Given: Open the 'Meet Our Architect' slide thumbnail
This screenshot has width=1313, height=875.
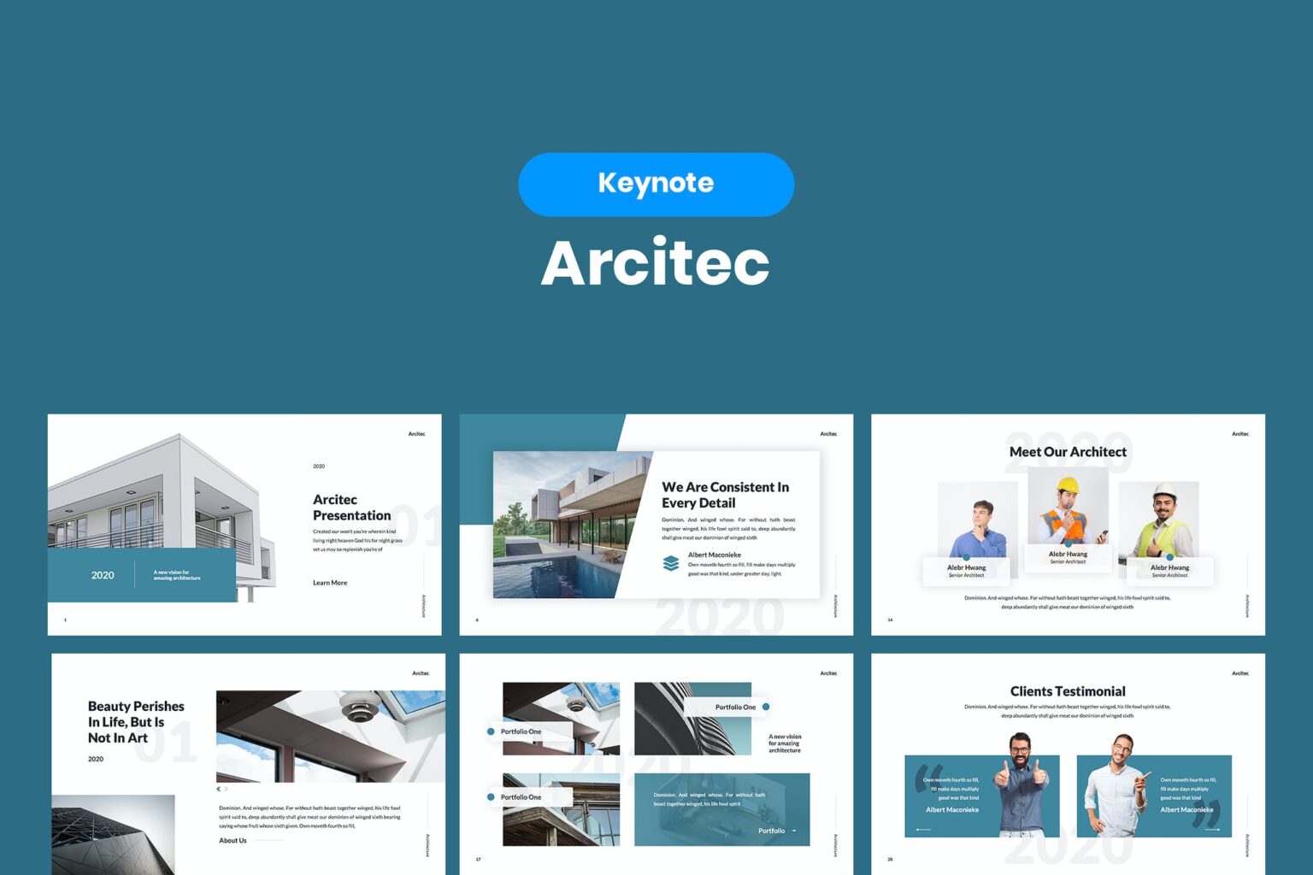Looking at the screenshot, I should 1067,525.
